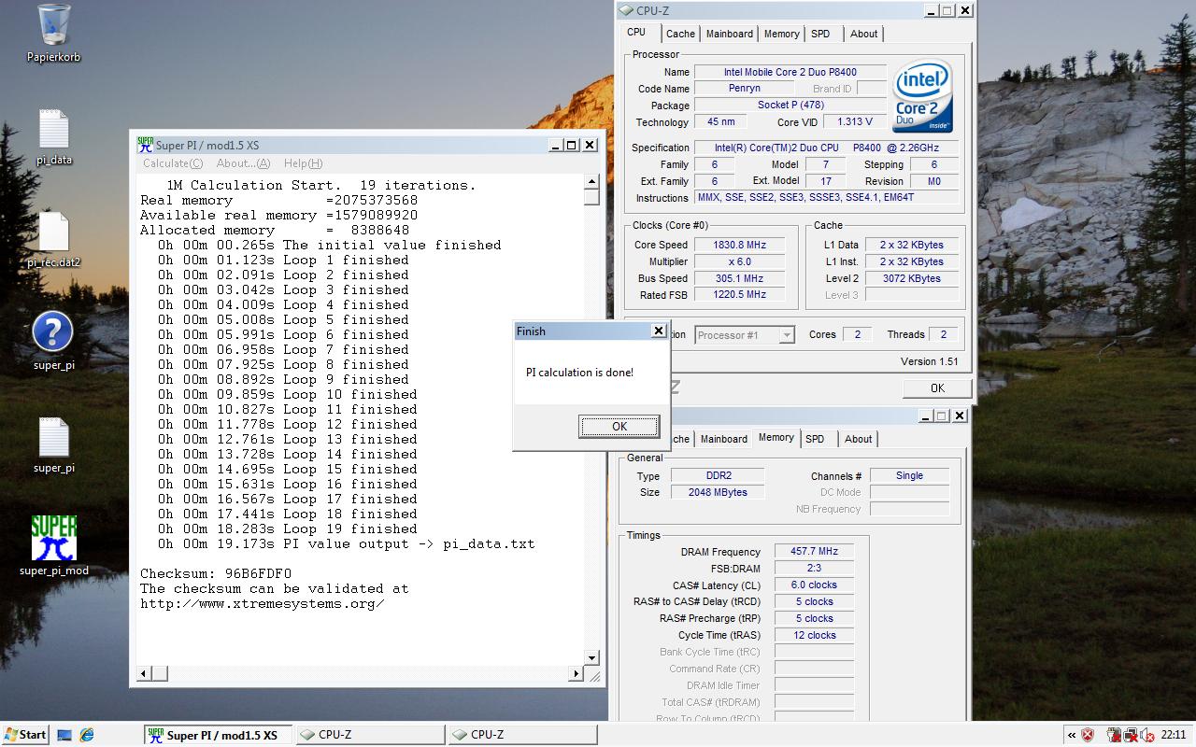Open the Windows Start menu
The image size is (1196, 747).
point(25,735)
